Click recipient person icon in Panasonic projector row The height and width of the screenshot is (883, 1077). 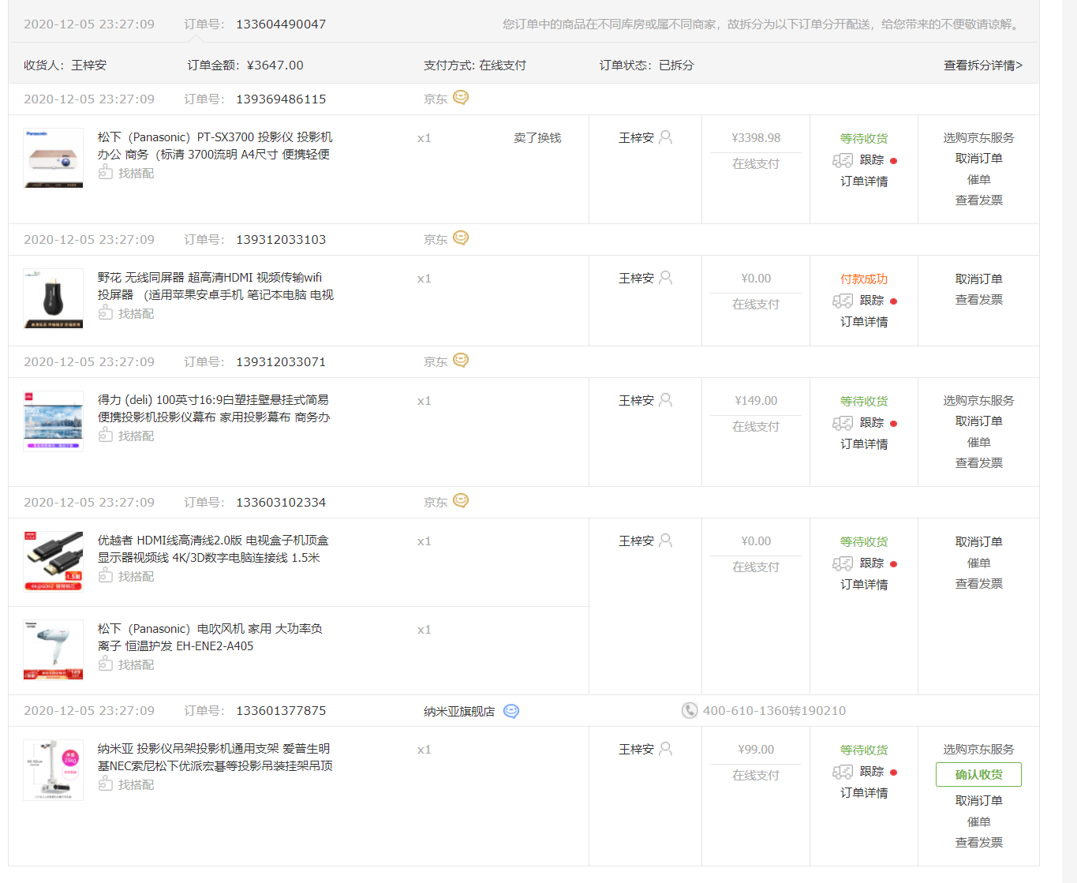666,137
